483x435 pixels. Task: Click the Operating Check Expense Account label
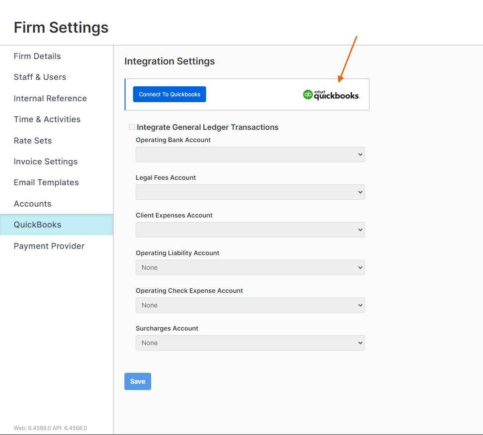click(x=189, y=291)
